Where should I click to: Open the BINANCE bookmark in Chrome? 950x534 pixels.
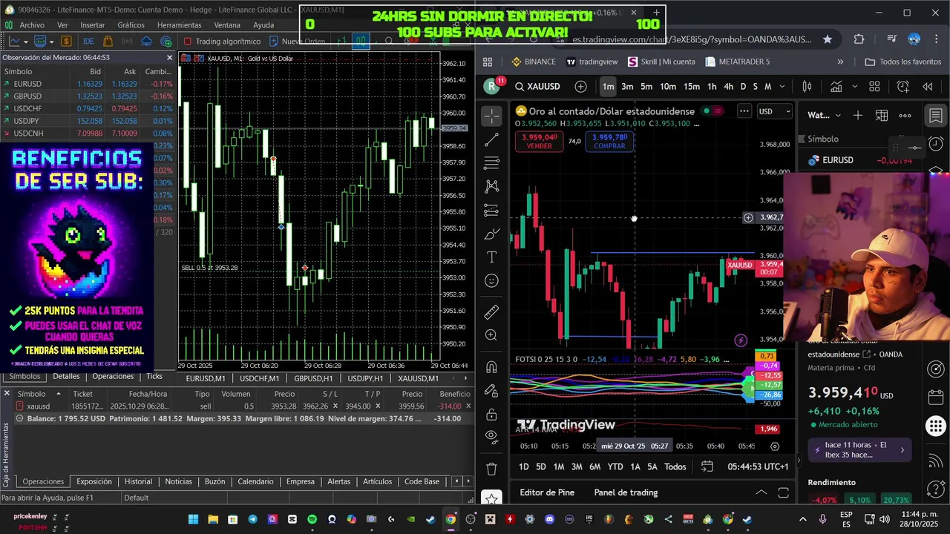(534, 62)
